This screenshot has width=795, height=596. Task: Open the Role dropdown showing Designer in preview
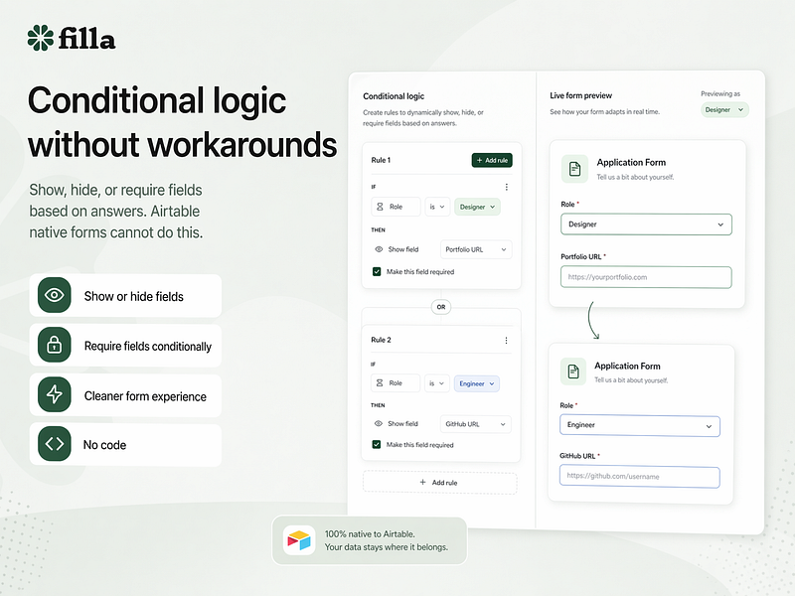[x=646, y=224]
